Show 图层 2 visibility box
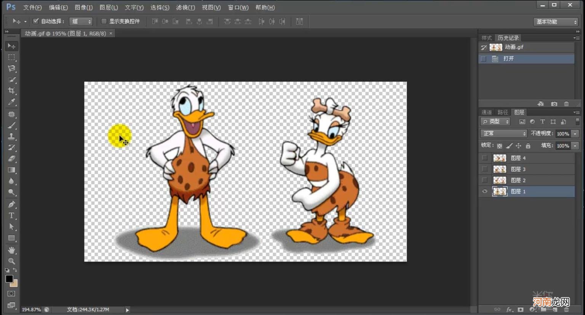 click(x=484, y=180)
